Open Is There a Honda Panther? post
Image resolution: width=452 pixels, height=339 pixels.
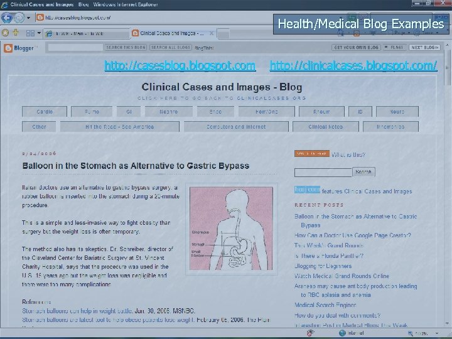pos(329,256)
